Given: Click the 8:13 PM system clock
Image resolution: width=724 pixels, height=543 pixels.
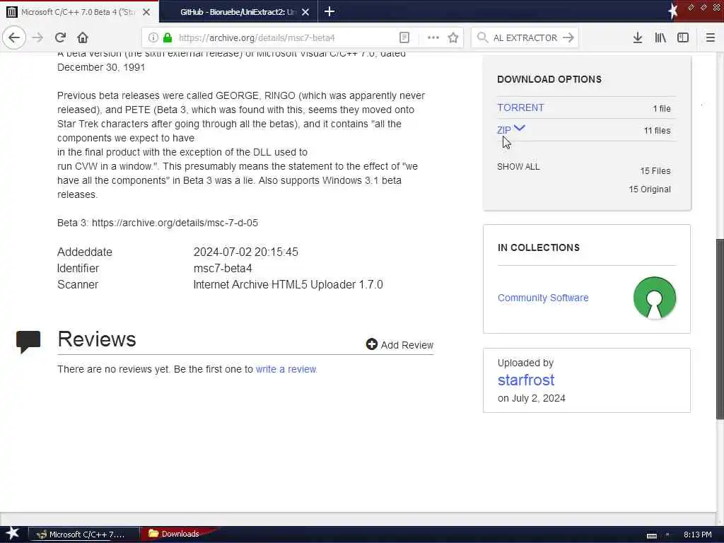Looking at the screenshot, I should [x=697, y=535].
